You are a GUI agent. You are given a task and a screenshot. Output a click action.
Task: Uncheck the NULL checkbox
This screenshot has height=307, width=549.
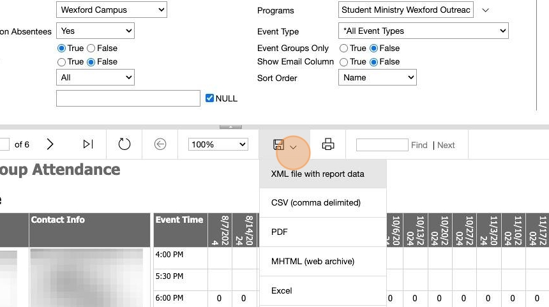coord(209,98)
